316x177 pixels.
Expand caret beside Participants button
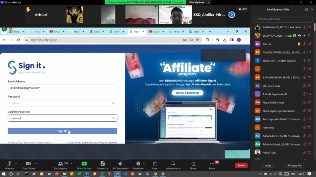tap(71, 164)
